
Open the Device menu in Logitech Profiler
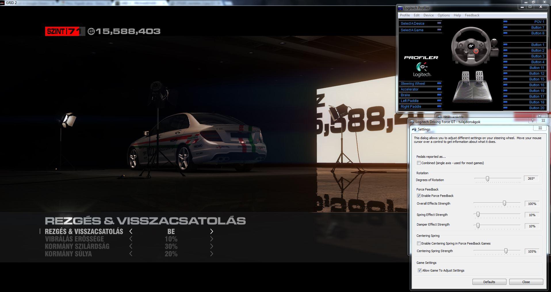[428, 15]
